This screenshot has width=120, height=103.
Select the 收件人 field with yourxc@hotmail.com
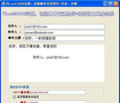coord(64,32)
